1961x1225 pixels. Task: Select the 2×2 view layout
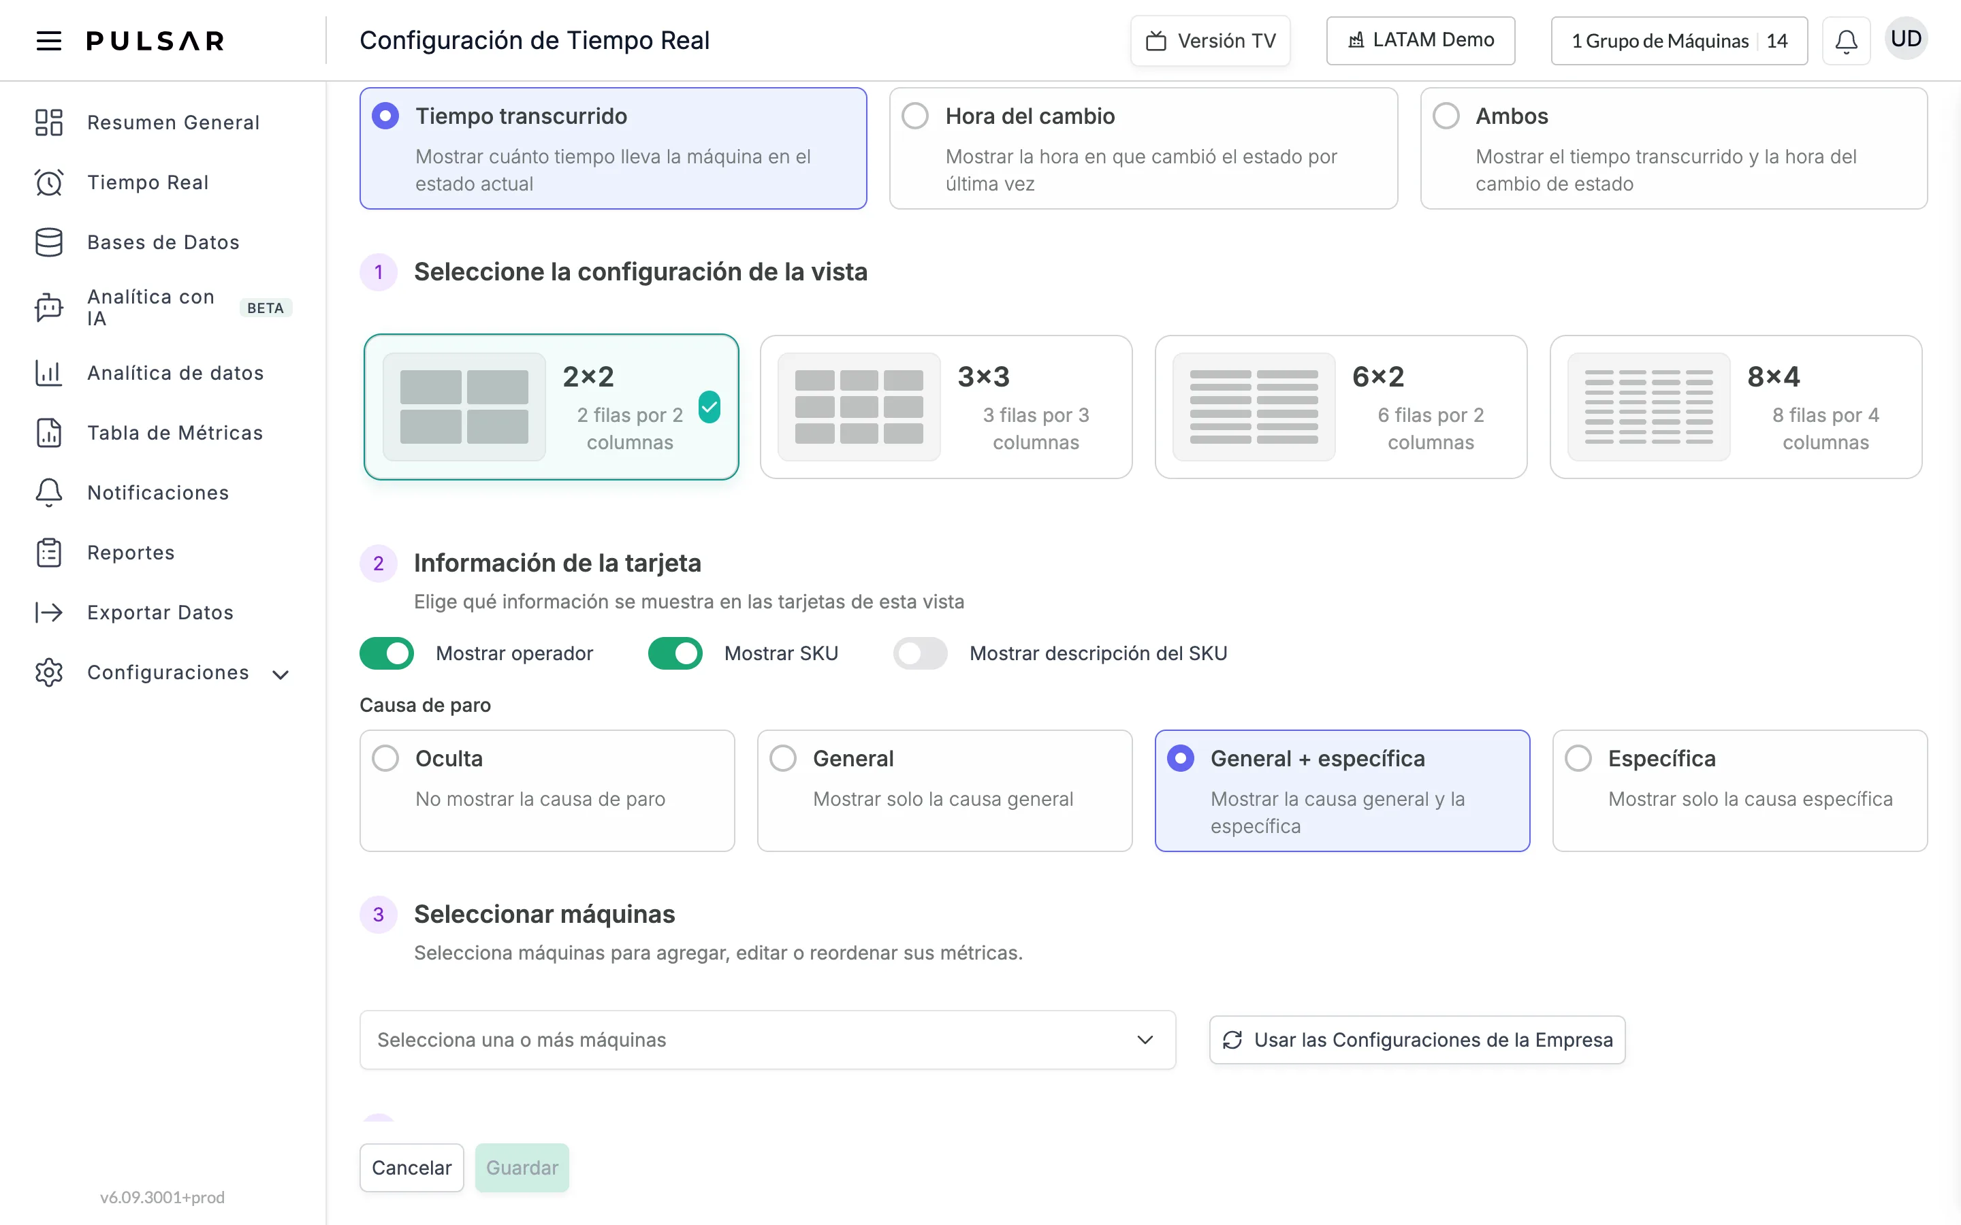(x=551, y=407)
